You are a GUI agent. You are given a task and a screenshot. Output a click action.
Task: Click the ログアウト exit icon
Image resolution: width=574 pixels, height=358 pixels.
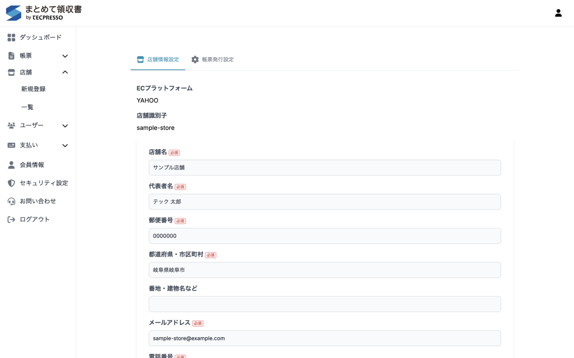[x=11, y=220]
